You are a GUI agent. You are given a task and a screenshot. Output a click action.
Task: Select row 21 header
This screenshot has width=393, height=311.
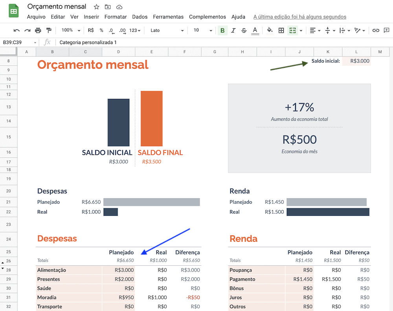pyautogui.click(x=9, y=202)
